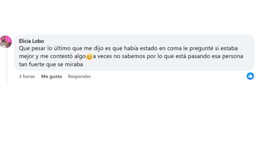Click the timestamp to open the comment permalink
This screenshot has width=259, height=145.
point(27,76)
